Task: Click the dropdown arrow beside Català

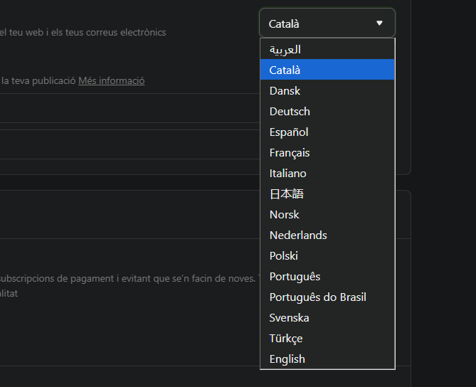Action: 379,23
